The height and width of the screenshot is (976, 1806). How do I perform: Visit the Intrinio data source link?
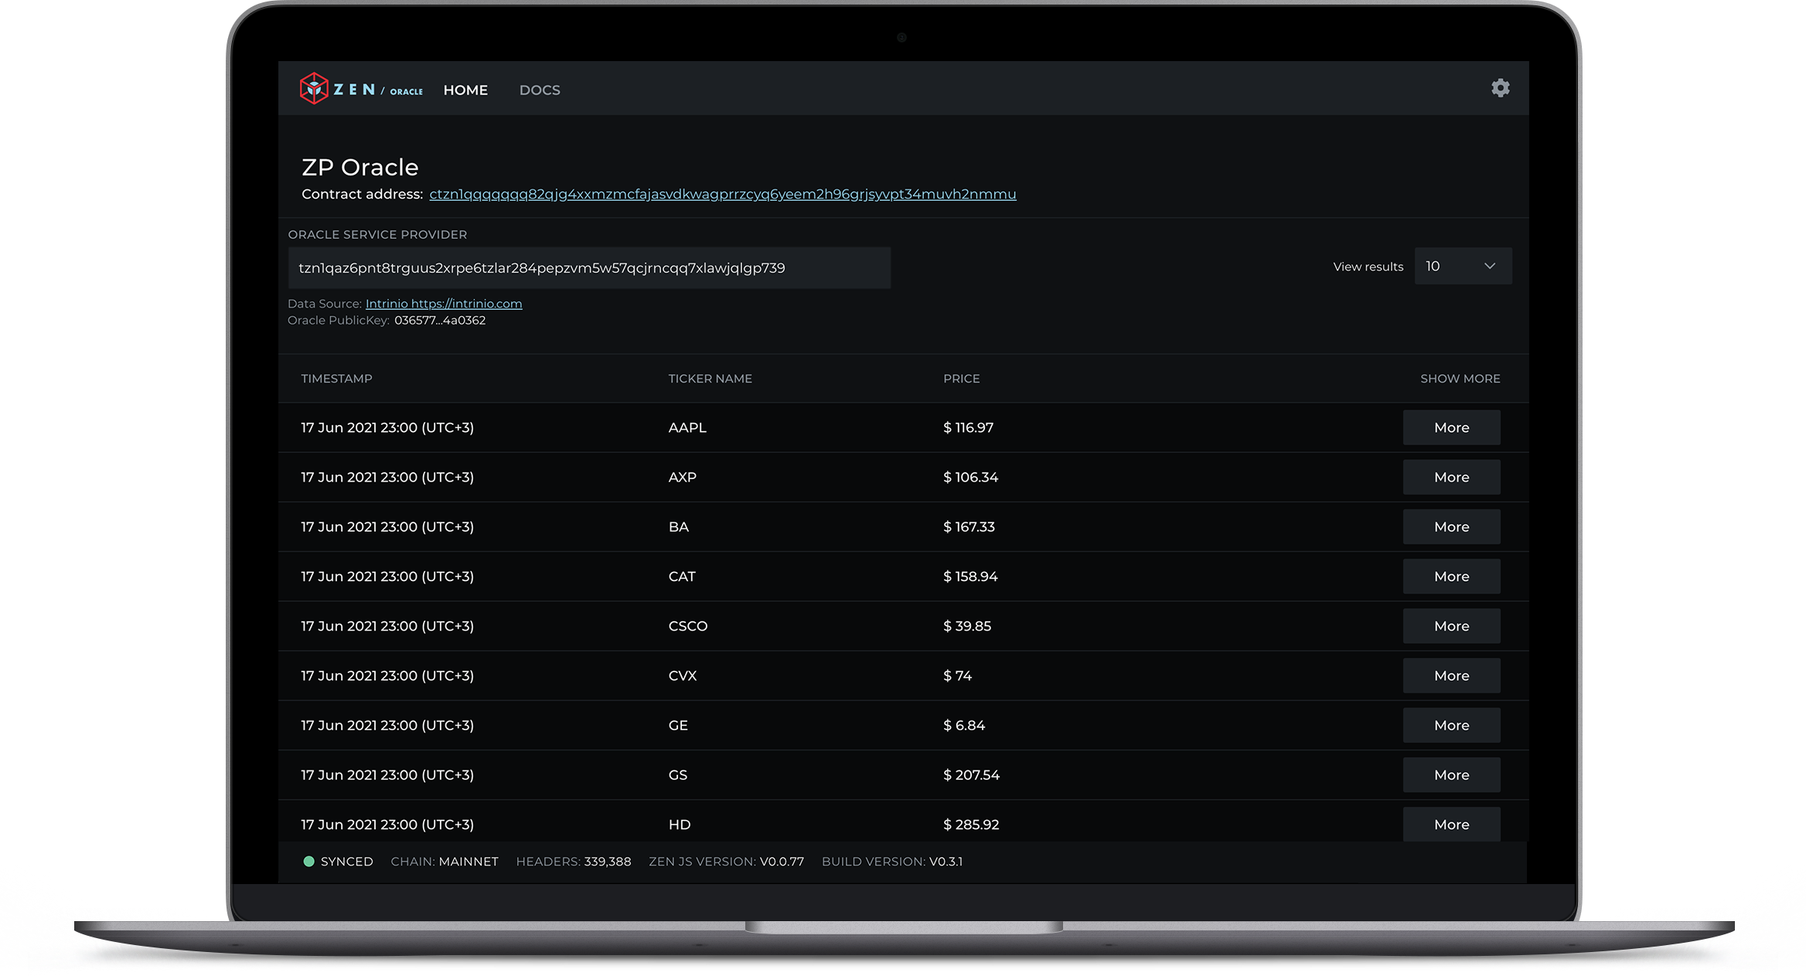pyautogui.click(x=444, y=303)
